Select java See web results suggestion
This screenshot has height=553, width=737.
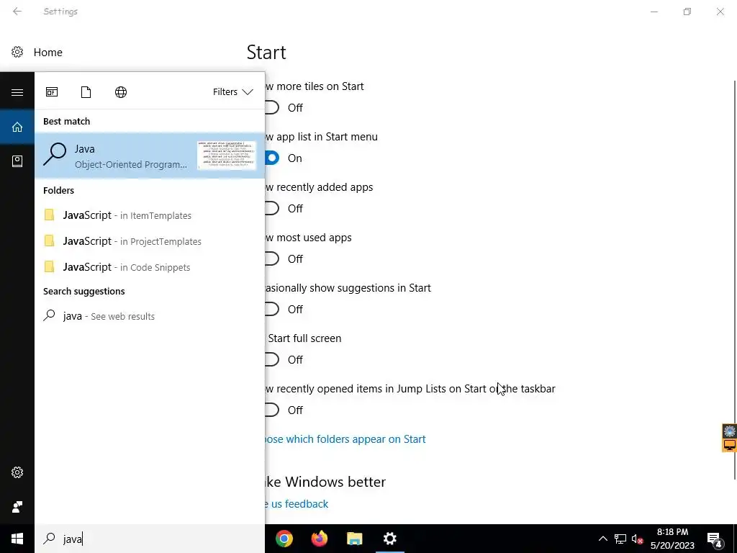click(x=150, y=316)
